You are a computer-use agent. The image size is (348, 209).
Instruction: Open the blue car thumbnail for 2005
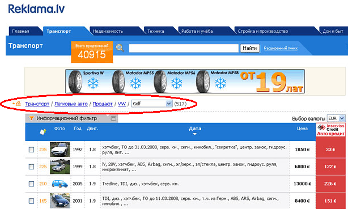(60, 184)
